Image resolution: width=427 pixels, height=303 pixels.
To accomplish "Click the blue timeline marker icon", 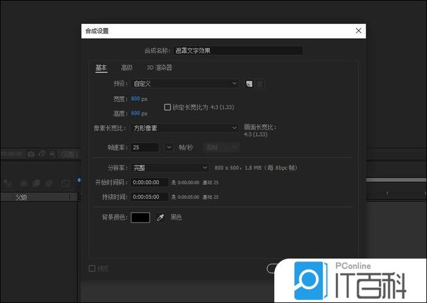I will tap(79, 180).
